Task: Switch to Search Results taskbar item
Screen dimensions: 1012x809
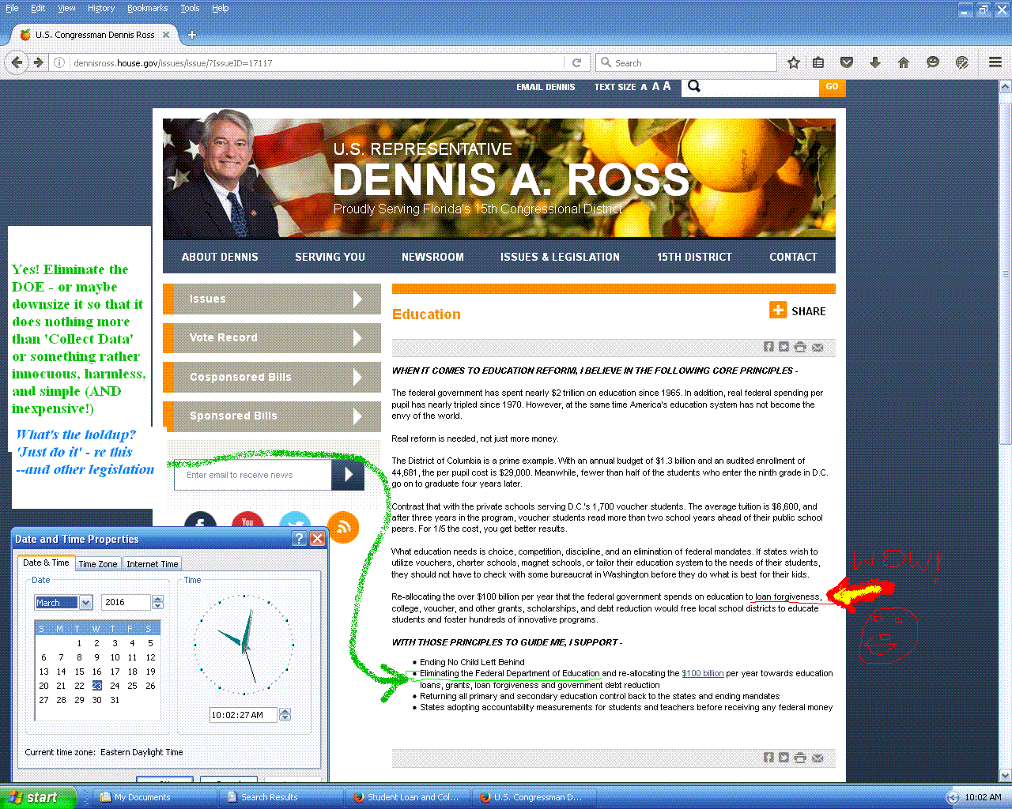Action: [x=281, y=797]
